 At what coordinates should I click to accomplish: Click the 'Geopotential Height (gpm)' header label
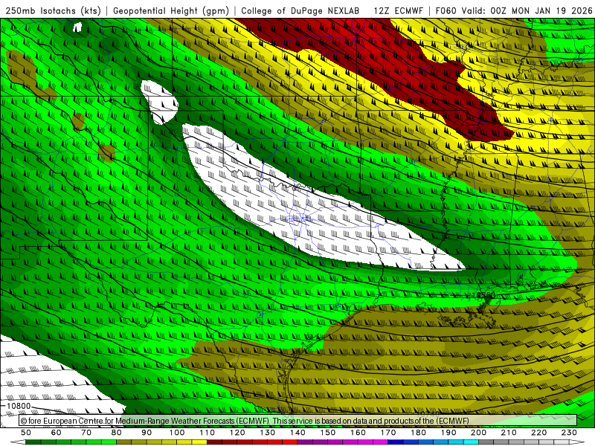click(x=171, y=11)
